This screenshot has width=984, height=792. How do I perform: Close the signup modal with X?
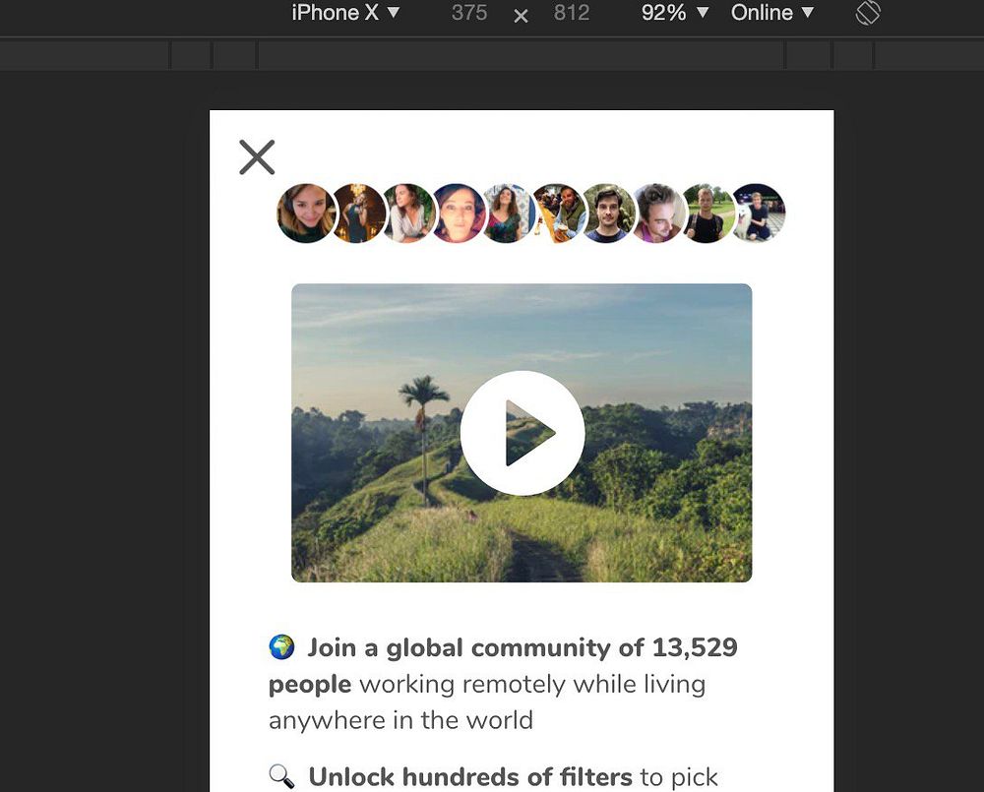click(257, 156)
